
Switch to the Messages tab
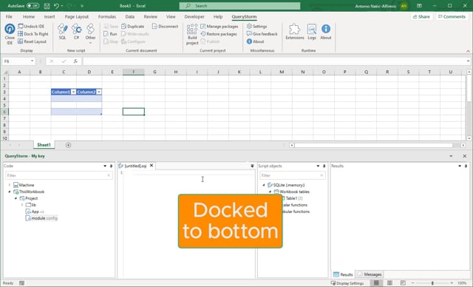[370, 274]
